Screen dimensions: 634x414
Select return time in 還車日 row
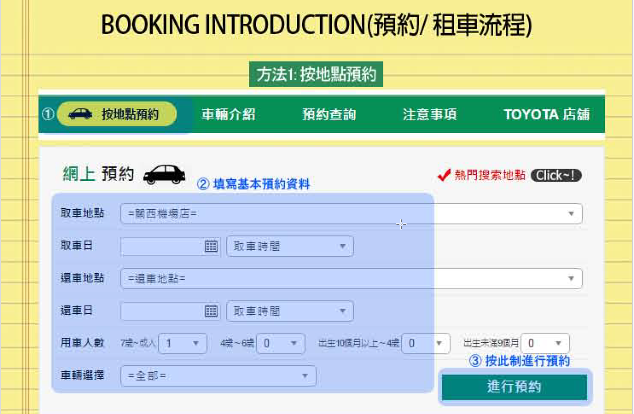290,311
